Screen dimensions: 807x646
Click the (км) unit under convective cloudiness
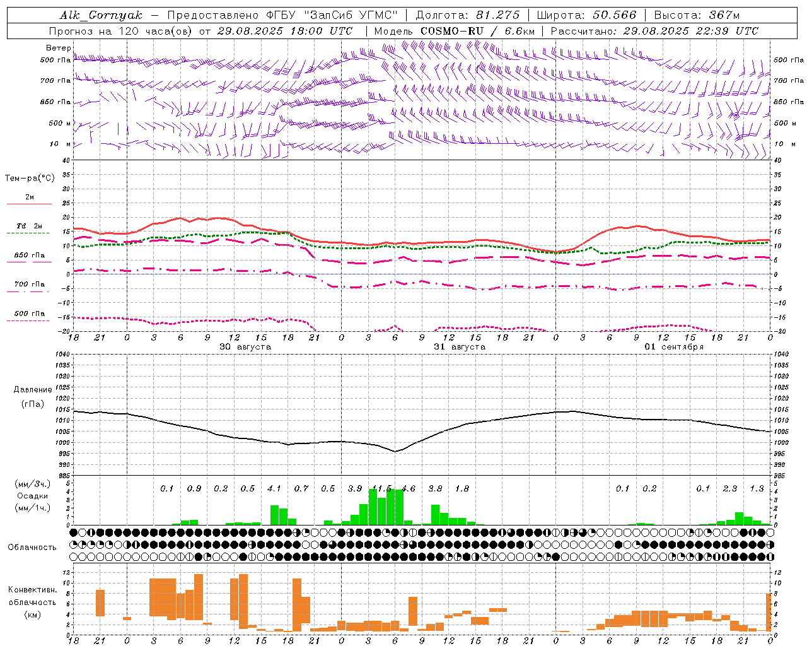point(33,614)
